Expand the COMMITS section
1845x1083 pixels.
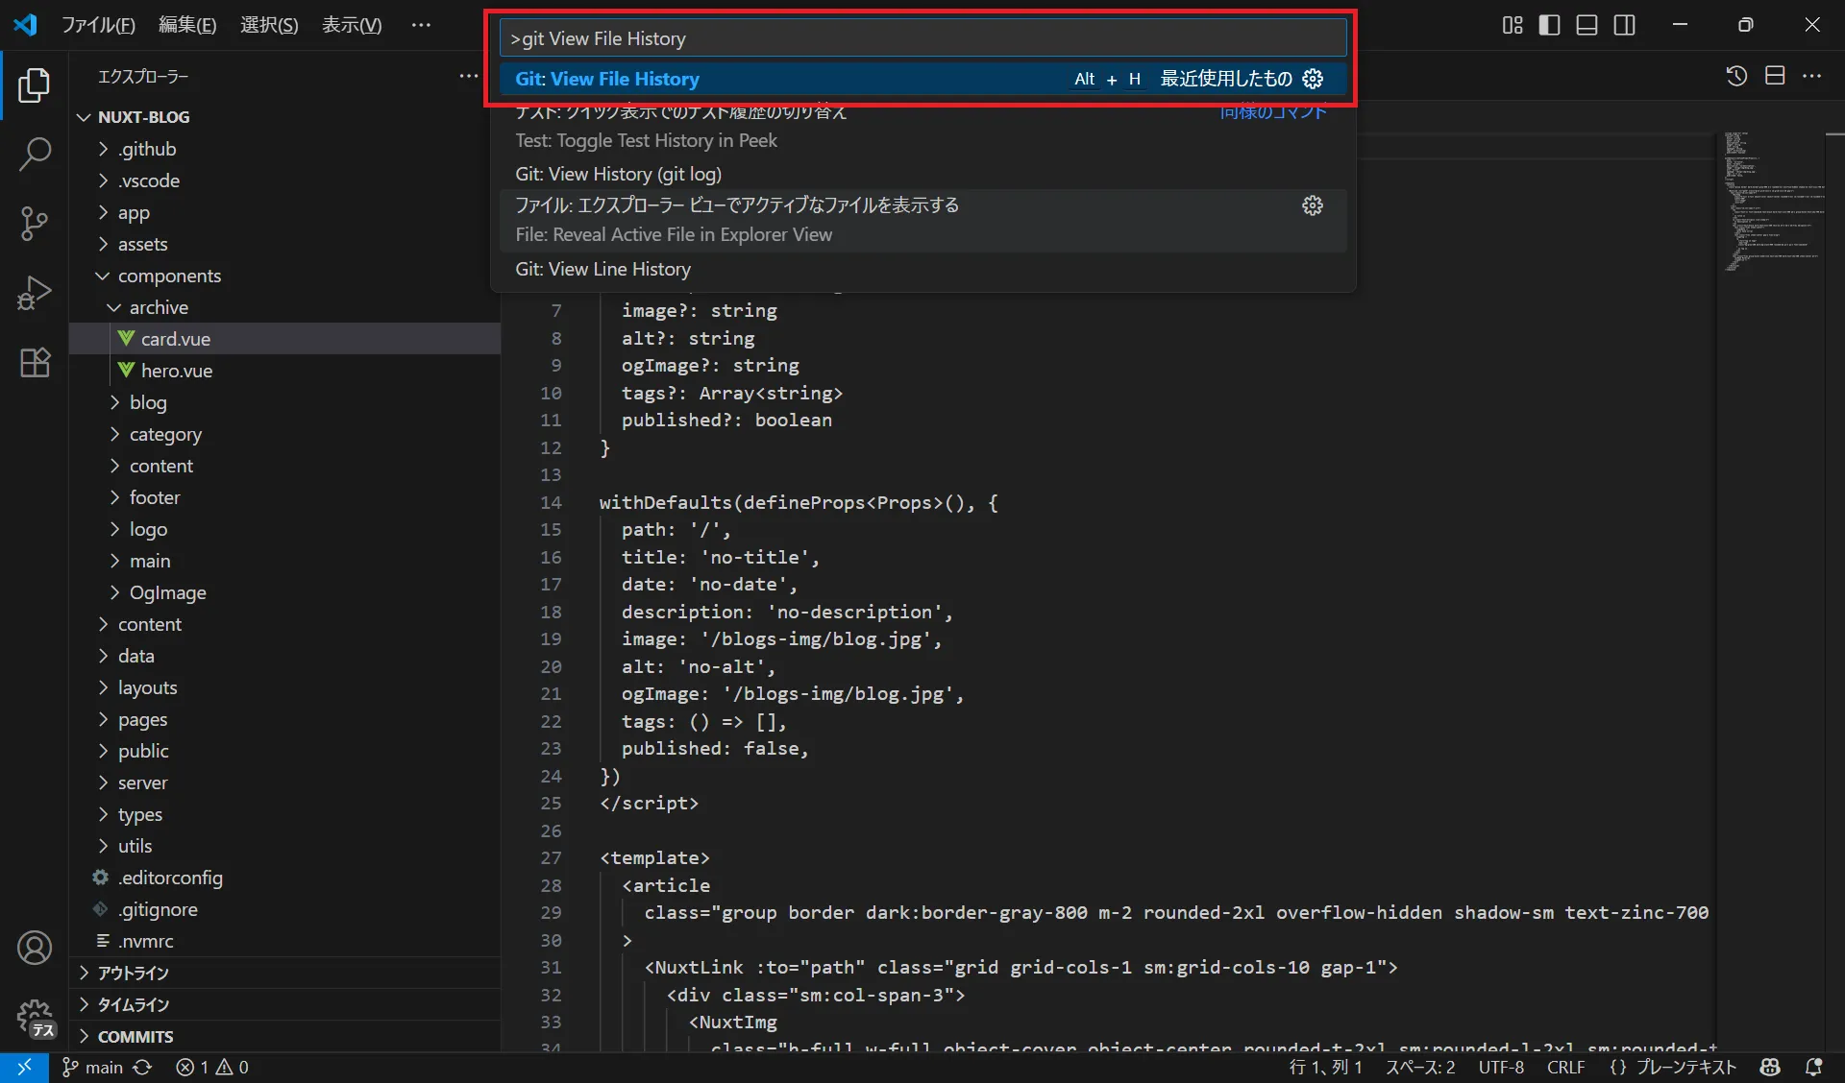pyautogui.click(x=284, y=1036)
